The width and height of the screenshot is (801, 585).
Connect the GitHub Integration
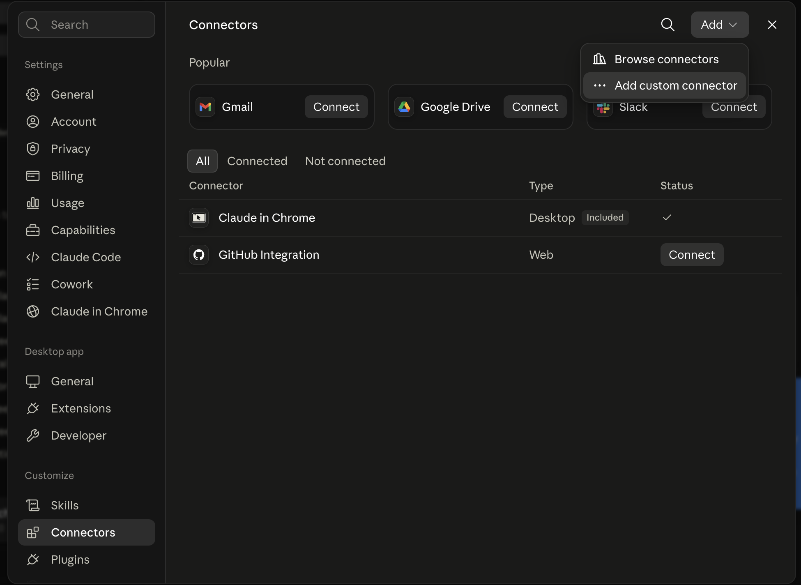click(692, 255)
